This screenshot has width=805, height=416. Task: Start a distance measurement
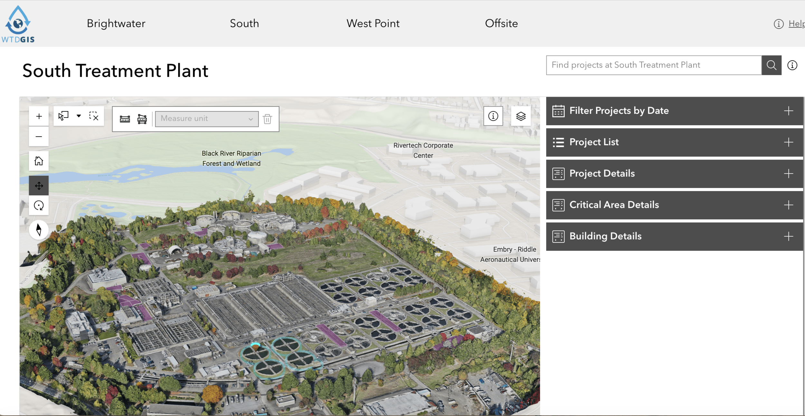click(125, 119)
